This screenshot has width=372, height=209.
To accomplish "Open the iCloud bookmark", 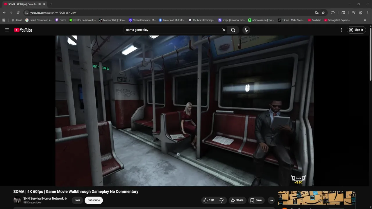I will click(x=17, y=20).
